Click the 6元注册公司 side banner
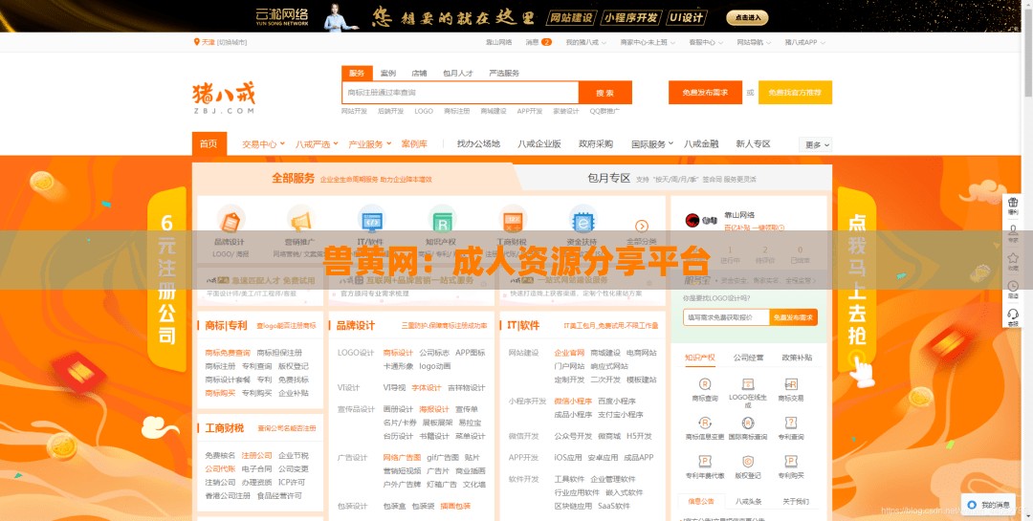Screen dimensions: 1033x521 tap(166, 280)
